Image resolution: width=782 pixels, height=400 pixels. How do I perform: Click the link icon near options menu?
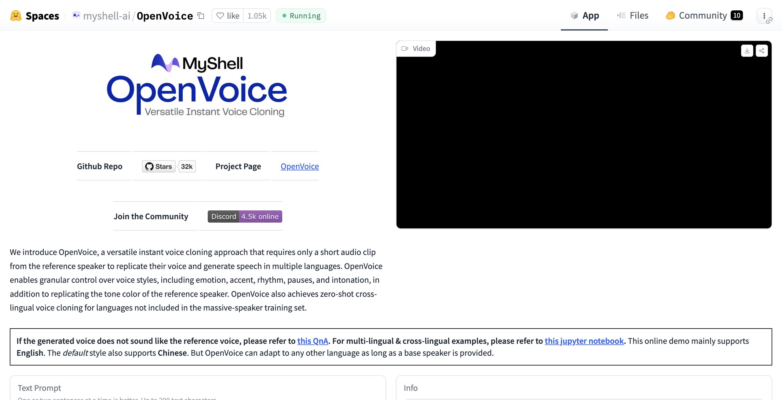click(769, 20)
